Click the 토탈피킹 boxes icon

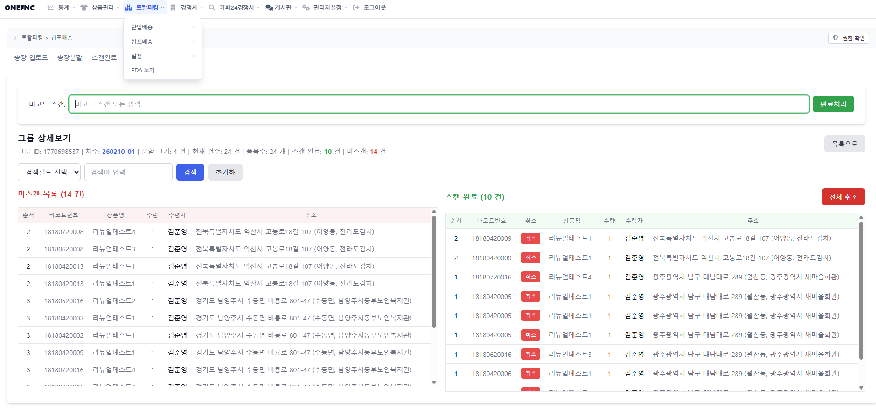point(128,7)
